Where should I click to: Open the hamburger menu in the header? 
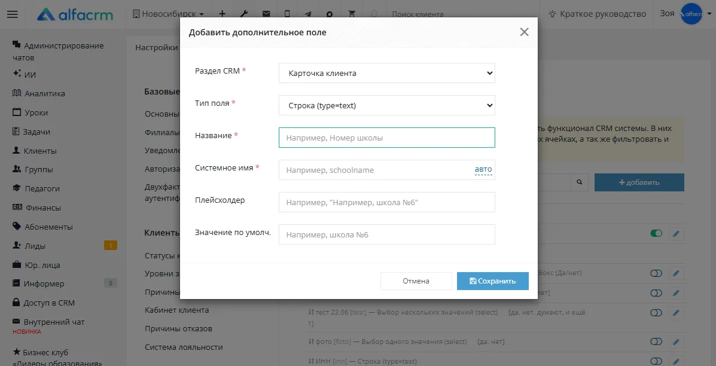(13, 14)
